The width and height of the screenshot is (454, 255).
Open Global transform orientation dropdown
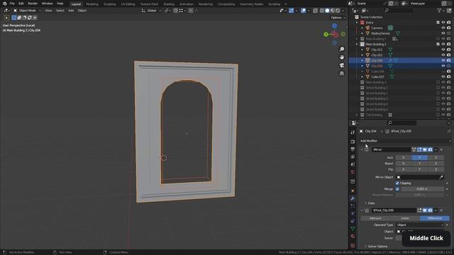(151, 11)
